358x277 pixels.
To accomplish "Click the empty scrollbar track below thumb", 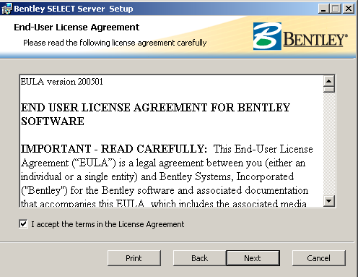I will (329, 144).
